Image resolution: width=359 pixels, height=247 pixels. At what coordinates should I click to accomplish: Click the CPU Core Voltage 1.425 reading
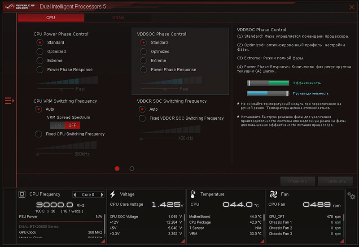167,204
